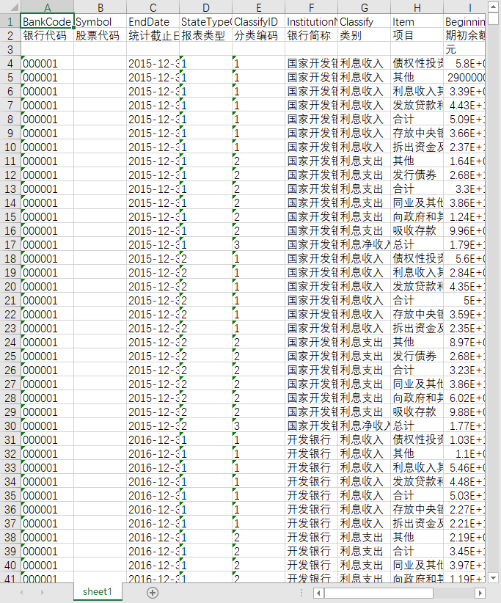
Task: Click 2016-12-31 date in row 35
Action: click(153, 495)
